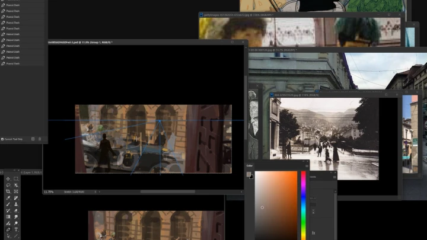Click the sepia rainy street photo
Viewport: 427px width, 240px height.
point(324,139)
